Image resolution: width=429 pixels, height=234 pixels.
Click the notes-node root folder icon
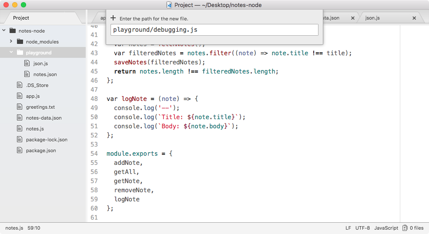(13, 30)
